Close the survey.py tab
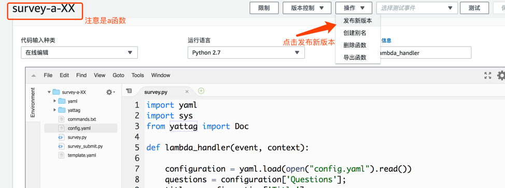This screenshot has height=188, width=505. 187,92
